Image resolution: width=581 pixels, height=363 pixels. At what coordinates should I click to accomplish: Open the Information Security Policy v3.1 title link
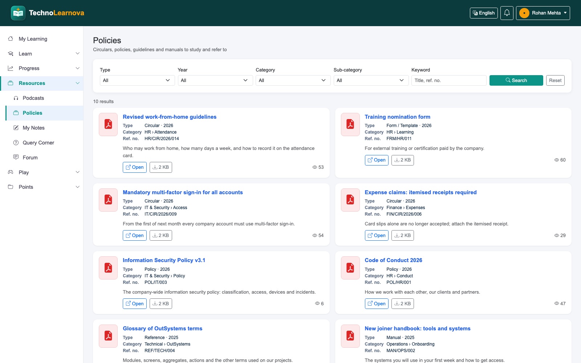click(x=164, y=260)
